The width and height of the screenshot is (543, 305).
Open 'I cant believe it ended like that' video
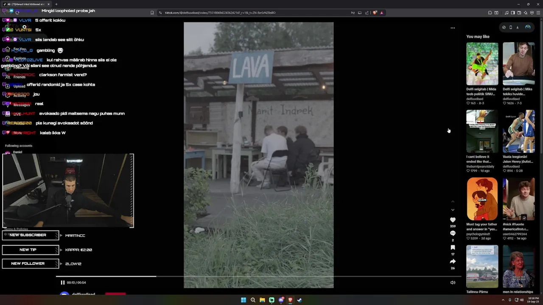point(482,131)
